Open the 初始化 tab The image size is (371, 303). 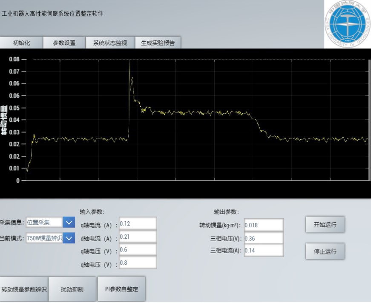(21, 43)
